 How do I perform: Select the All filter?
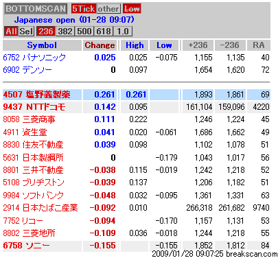[11, 32]
